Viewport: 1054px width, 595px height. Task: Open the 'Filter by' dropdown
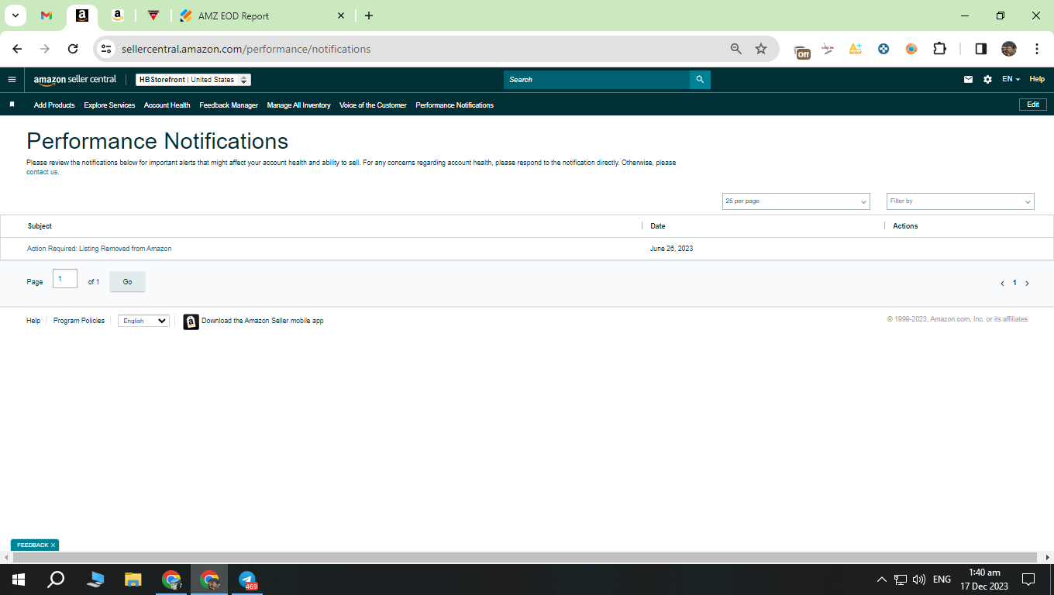pyautogui.click(x=960, y=201)
